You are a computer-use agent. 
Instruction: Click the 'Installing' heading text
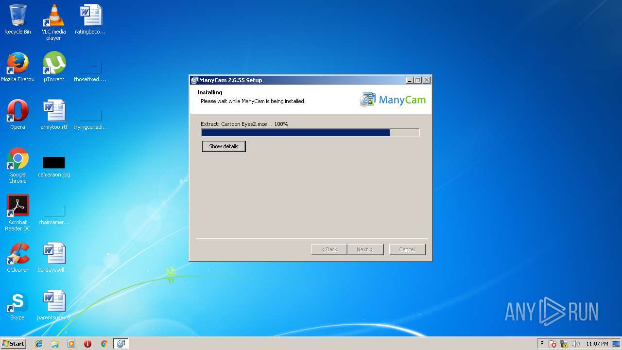pos(210,92)
